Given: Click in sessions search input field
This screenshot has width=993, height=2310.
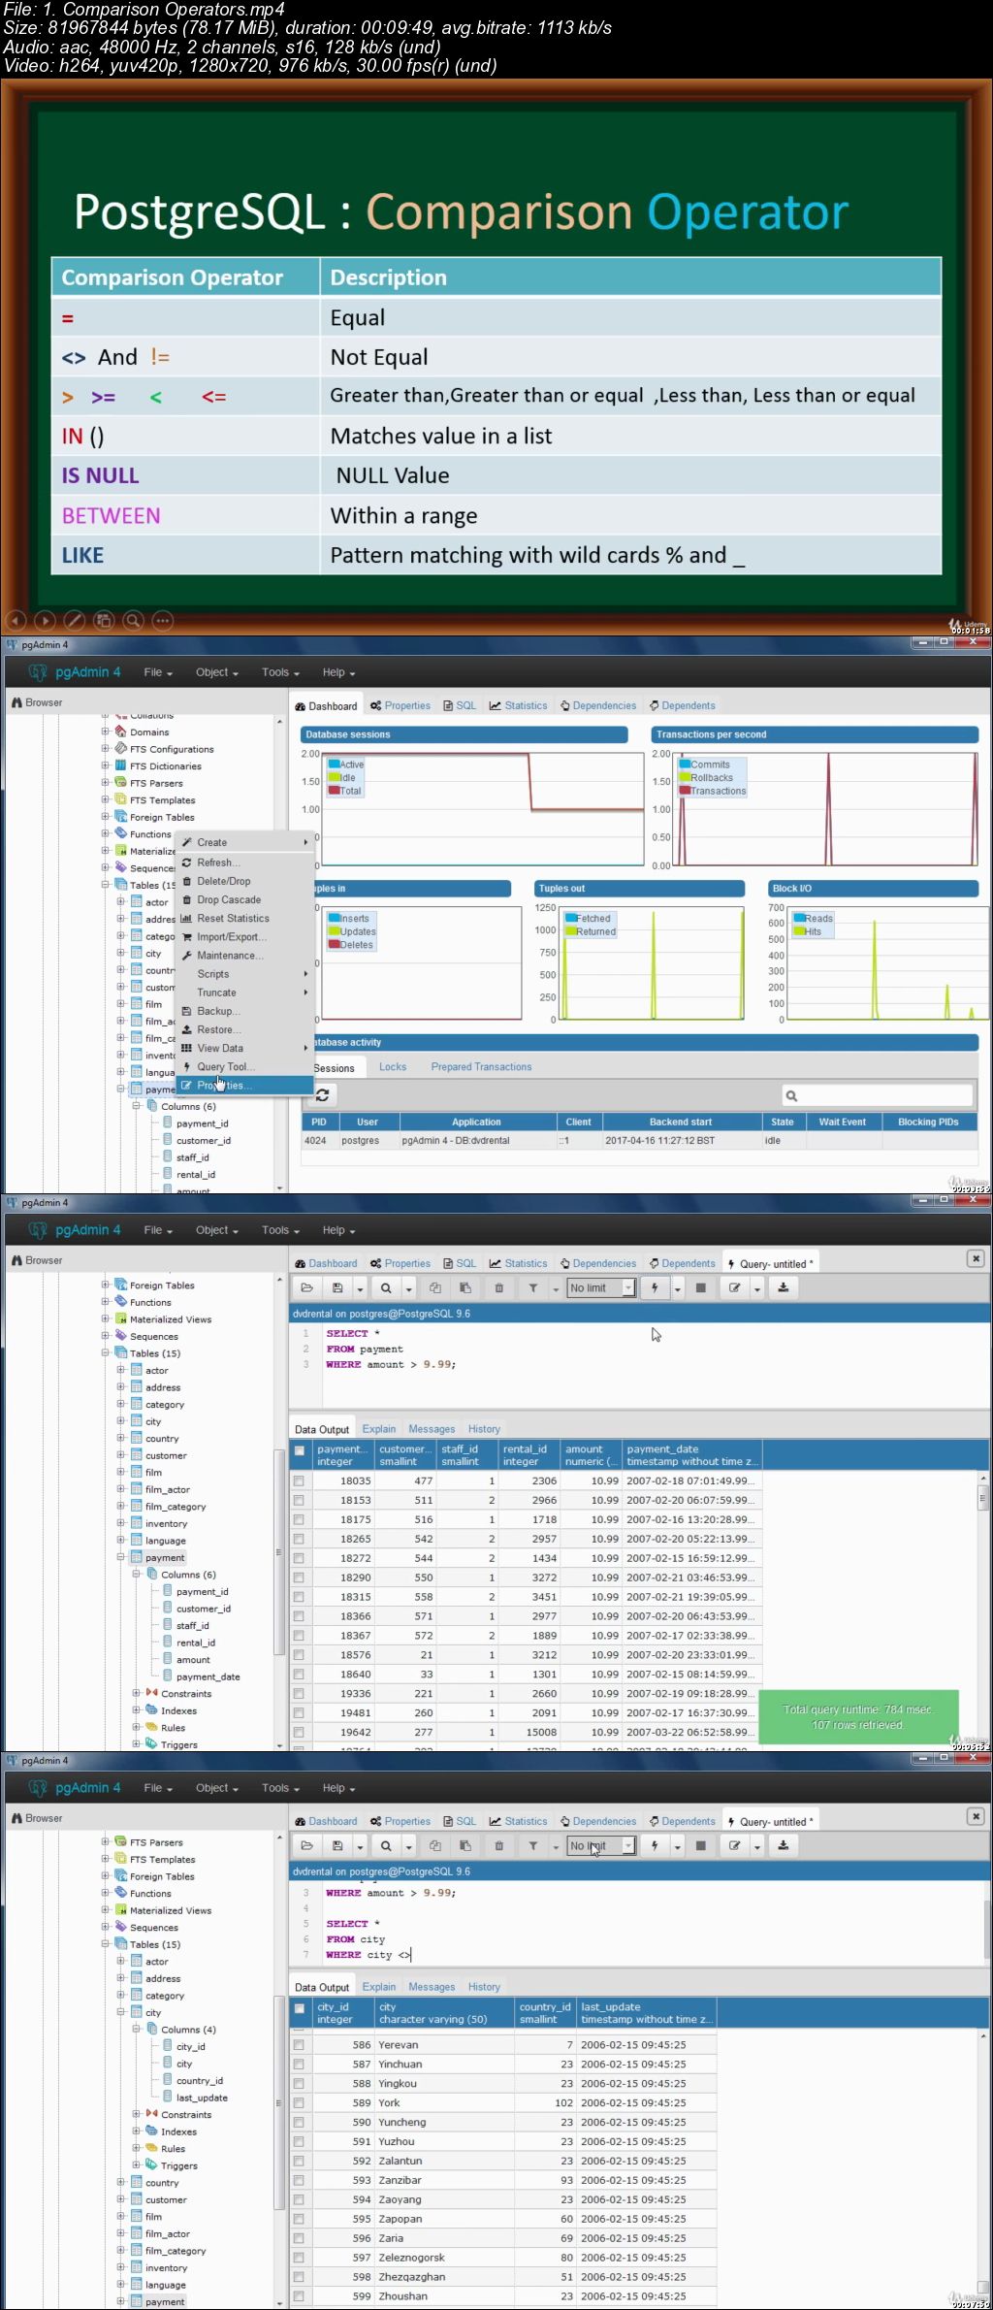Looking at the screenshot, I should (877, 1095).
